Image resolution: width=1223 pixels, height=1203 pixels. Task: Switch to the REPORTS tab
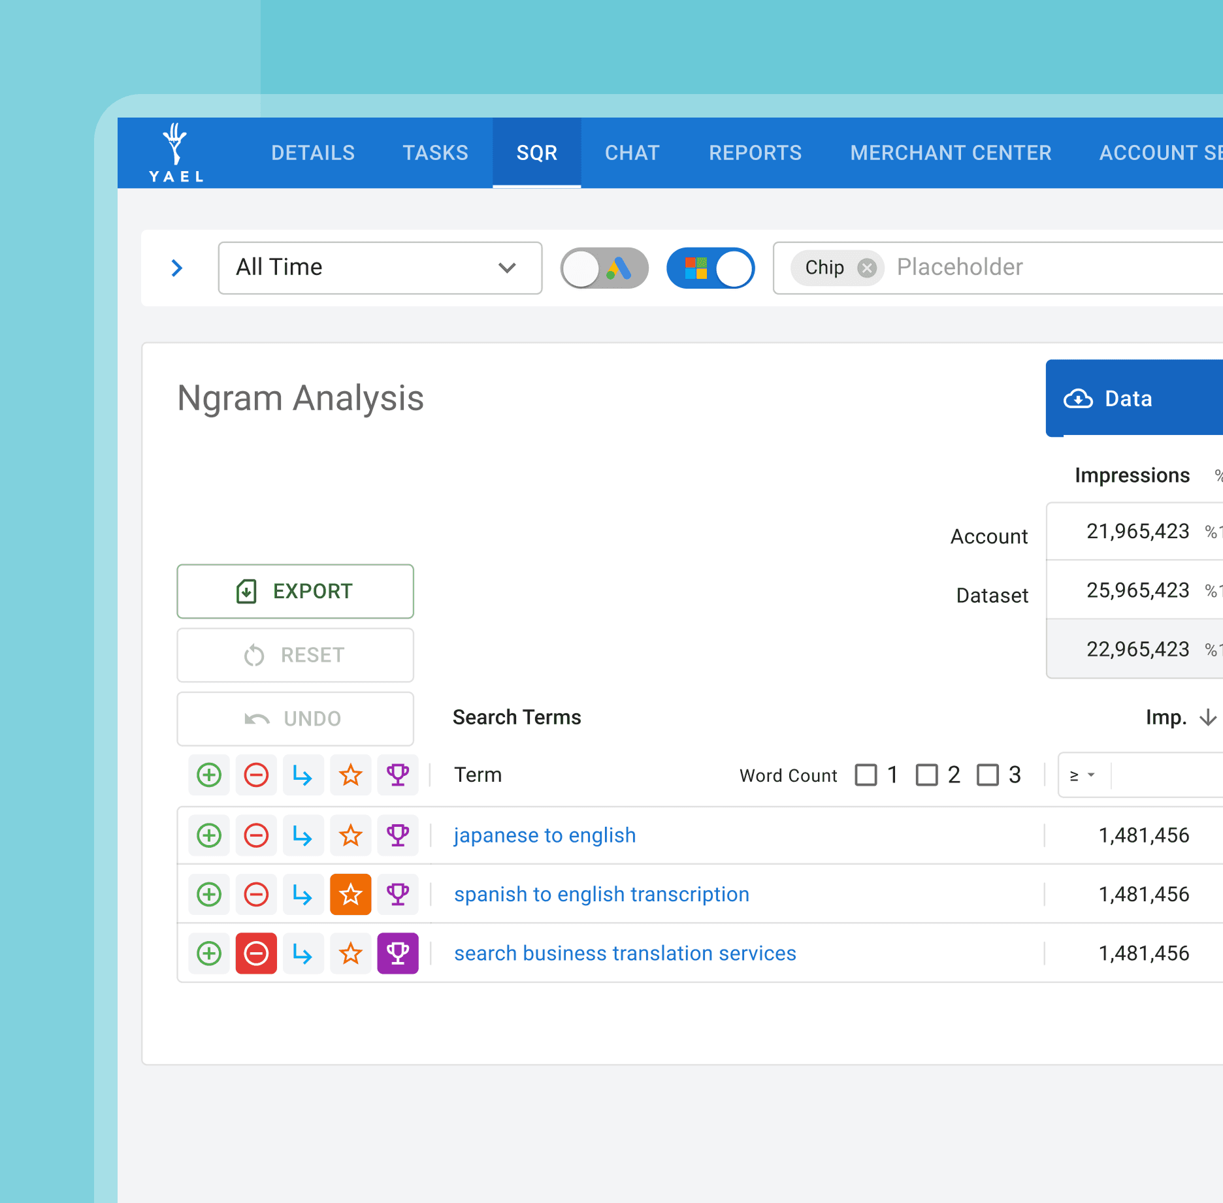tap(755, 153)
